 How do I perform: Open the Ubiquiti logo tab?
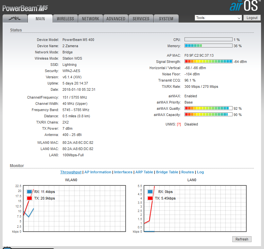tap(15, 19)
